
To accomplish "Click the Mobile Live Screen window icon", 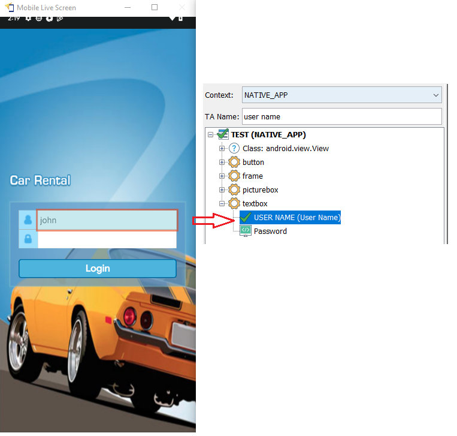I will click(10, 7).
